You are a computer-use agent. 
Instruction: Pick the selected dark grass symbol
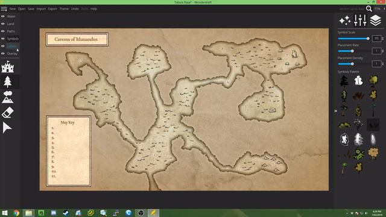(373, 125)
